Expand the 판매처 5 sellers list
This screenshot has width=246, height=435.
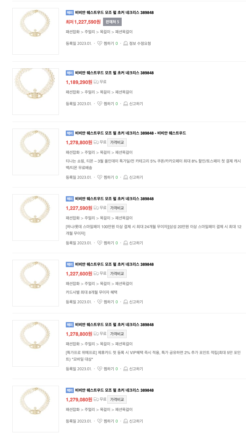[112, 22]
